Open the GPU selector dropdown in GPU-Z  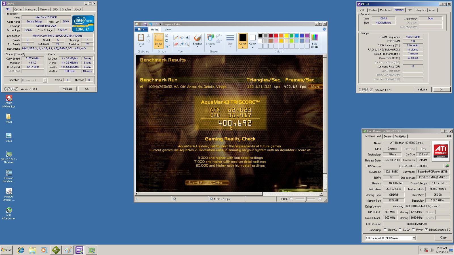coord(414,238)
